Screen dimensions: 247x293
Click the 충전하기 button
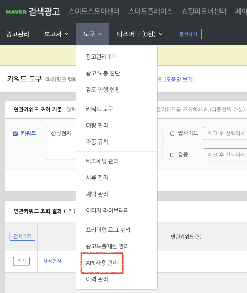pyautogui.click(x=188, y=34)
